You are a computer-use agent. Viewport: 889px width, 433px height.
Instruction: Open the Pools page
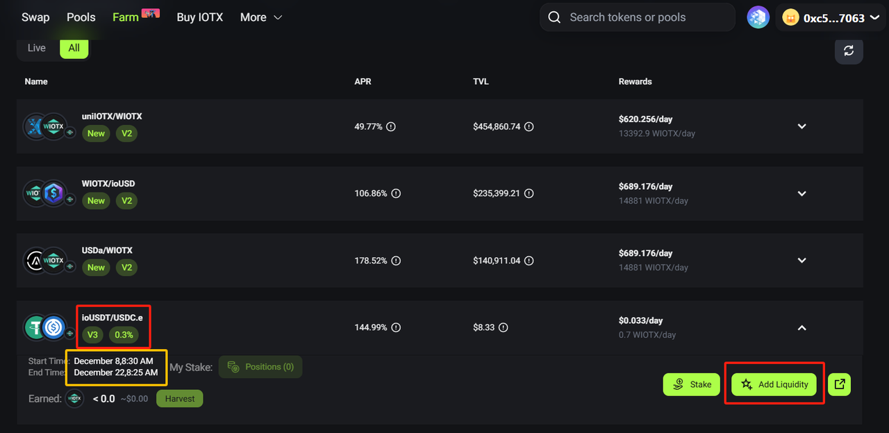tap(81, 17)
